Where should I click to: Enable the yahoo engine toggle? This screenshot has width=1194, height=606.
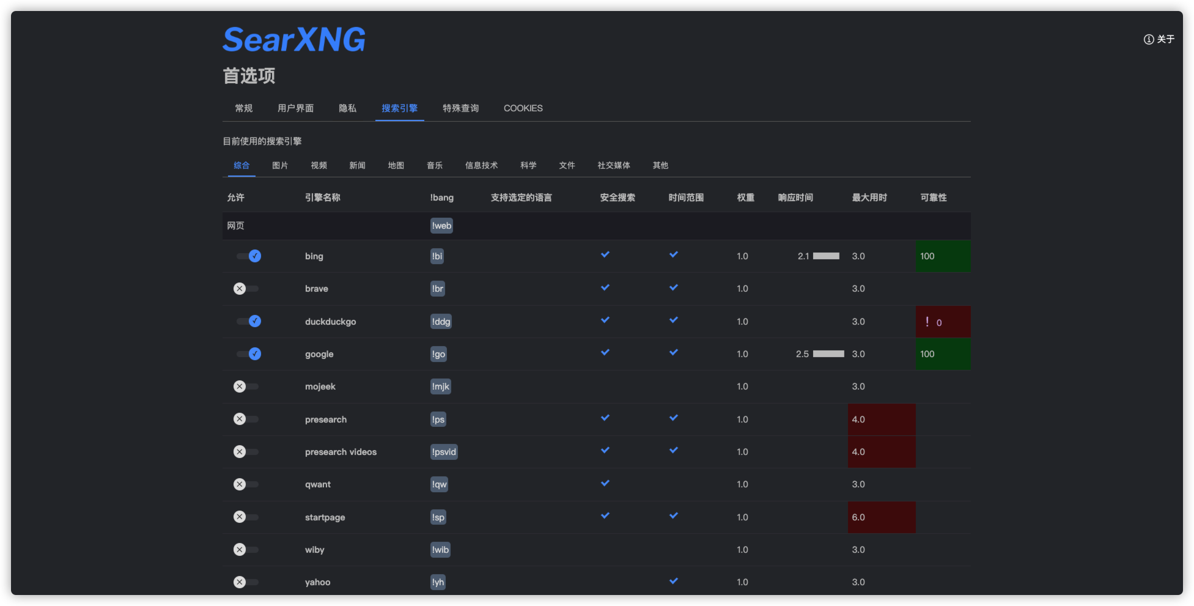click(x=246, y=582)
